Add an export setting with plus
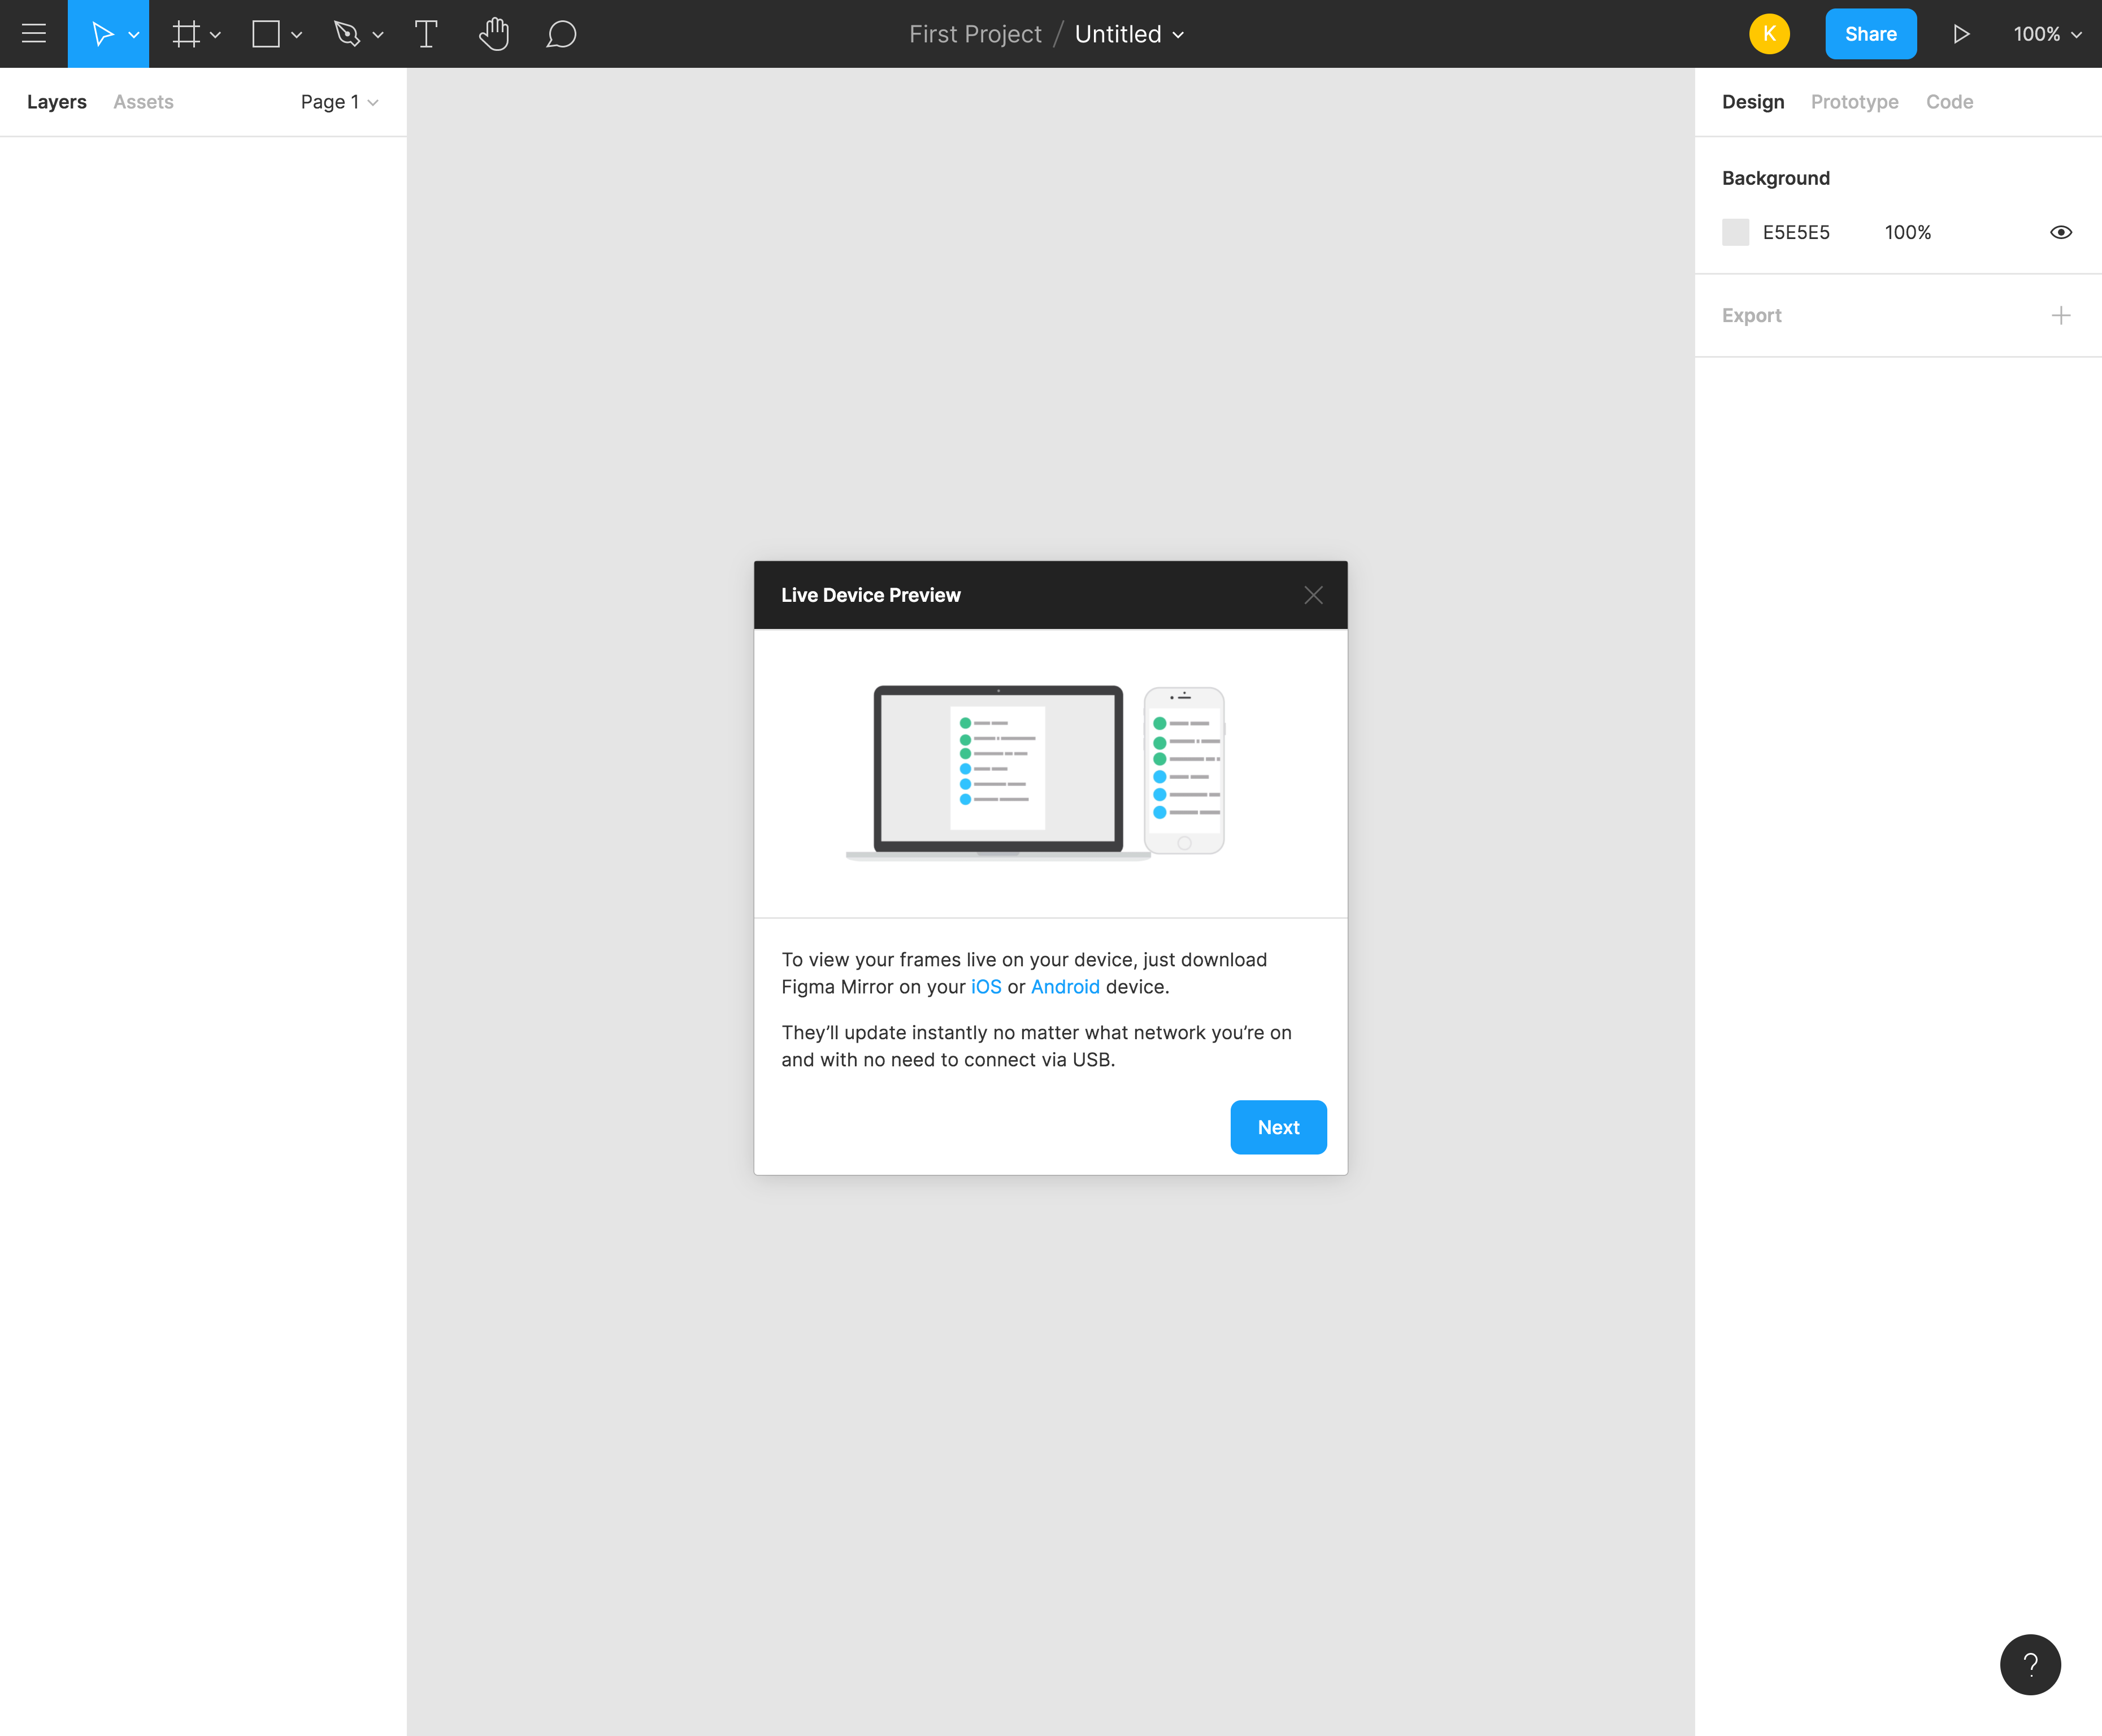 point(2061,316)
